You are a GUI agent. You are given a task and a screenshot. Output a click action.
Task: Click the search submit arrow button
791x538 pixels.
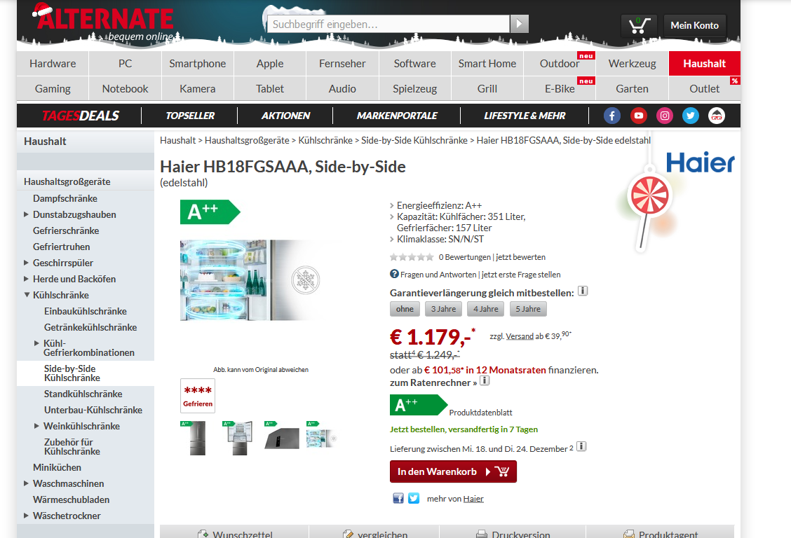point(520,24)
